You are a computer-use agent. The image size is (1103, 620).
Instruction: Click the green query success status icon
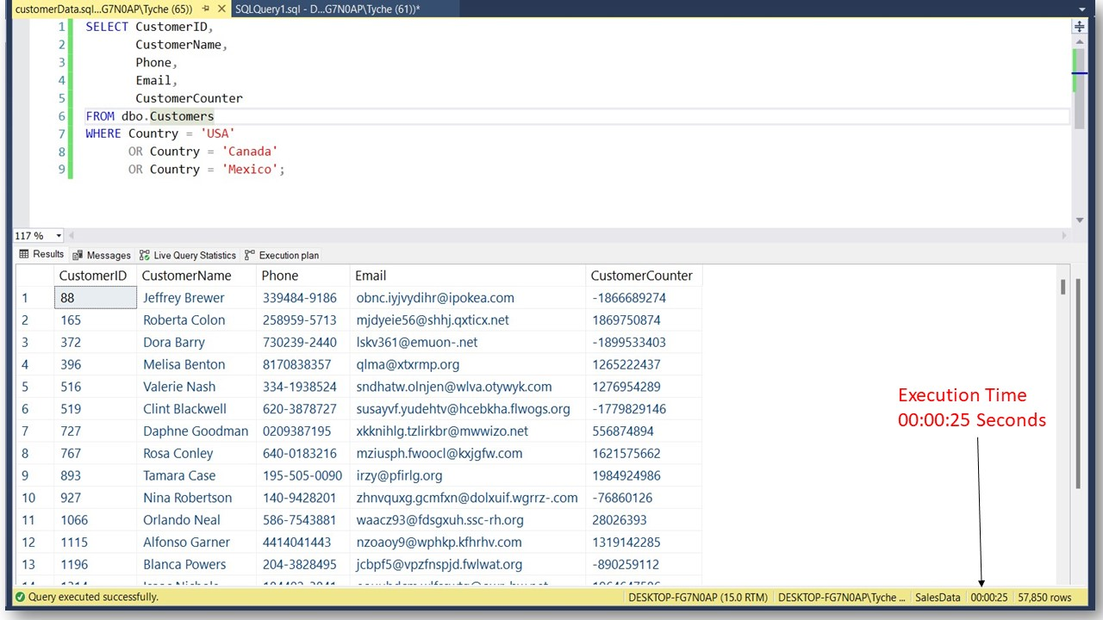click(x=19, y=597)
